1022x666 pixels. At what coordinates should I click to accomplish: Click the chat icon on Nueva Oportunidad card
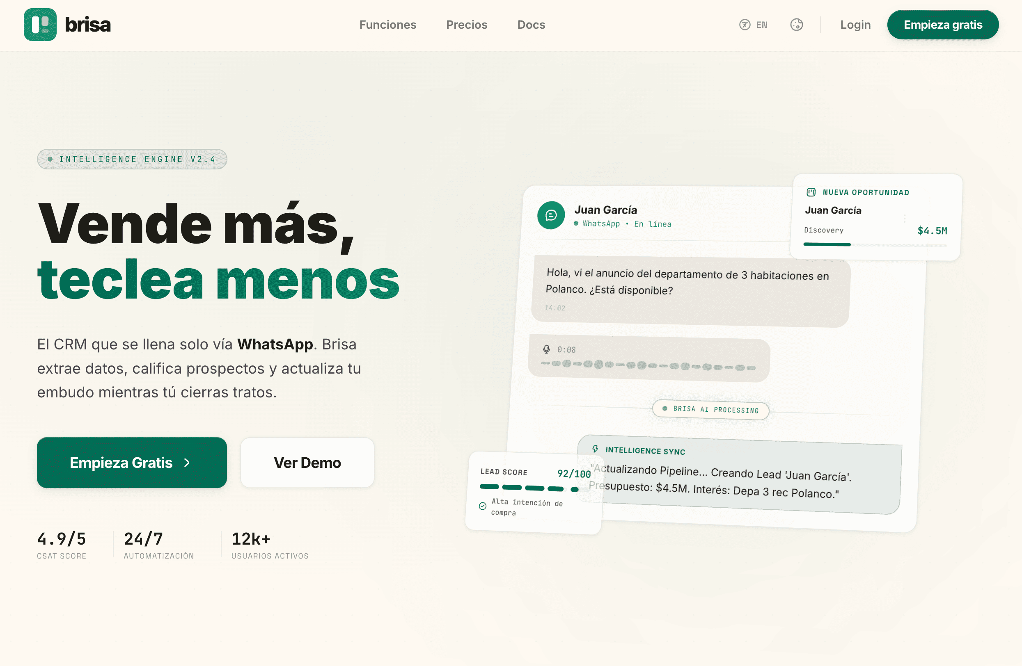(x=811, y=192)
